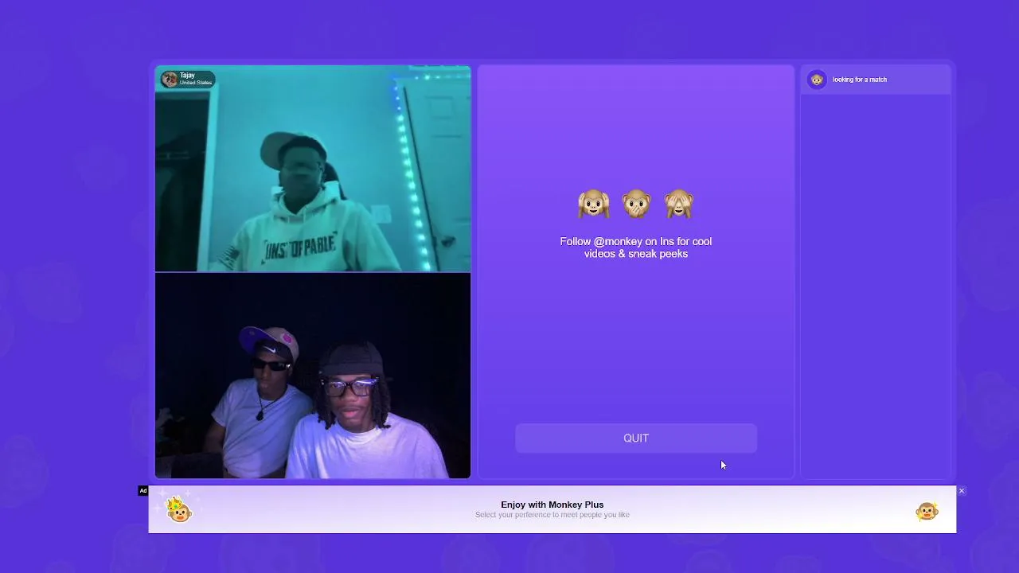Click the Tajay username label
Viewport: 1019px width, 573px height.
coord(187,76)
